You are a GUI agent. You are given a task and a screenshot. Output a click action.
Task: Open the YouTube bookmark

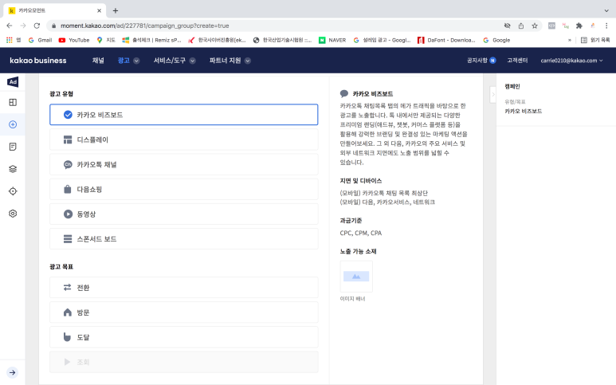(74, 40)
